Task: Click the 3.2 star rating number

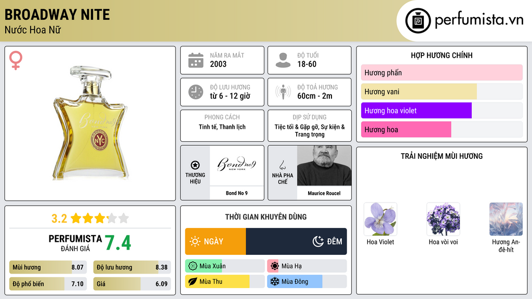Action: tap(59, 219)
